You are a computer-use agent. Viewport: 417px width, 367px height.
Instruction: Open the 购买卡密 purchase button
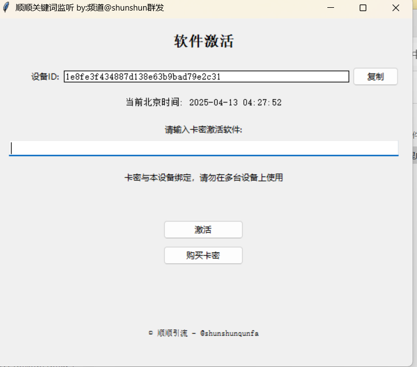(203, 256)
